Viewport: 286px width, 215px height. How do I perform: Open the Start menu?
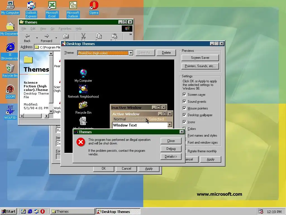coord(9,212)
